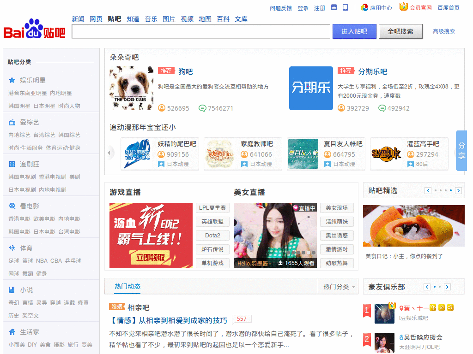Viewport: 473px width, 354px height.
Task: Click previous arrow in 豪友俱乐部
Action: pyautogui.click(x=427, y=287)
